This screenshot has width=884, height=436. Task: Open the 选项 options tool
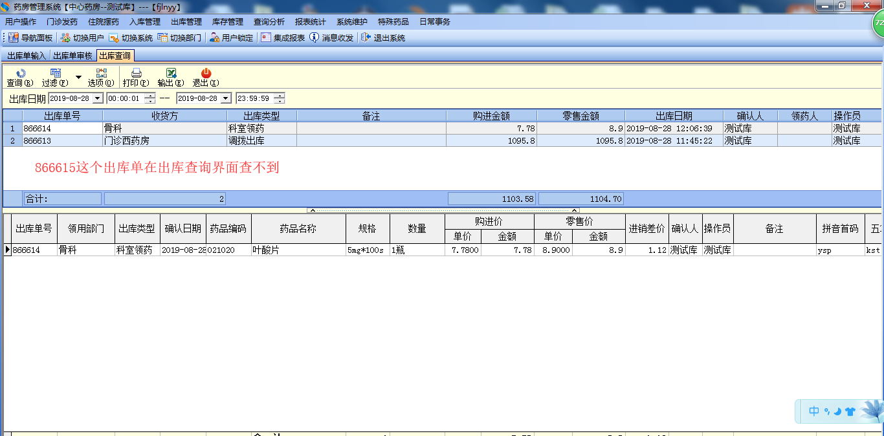[x=101, y=78]
